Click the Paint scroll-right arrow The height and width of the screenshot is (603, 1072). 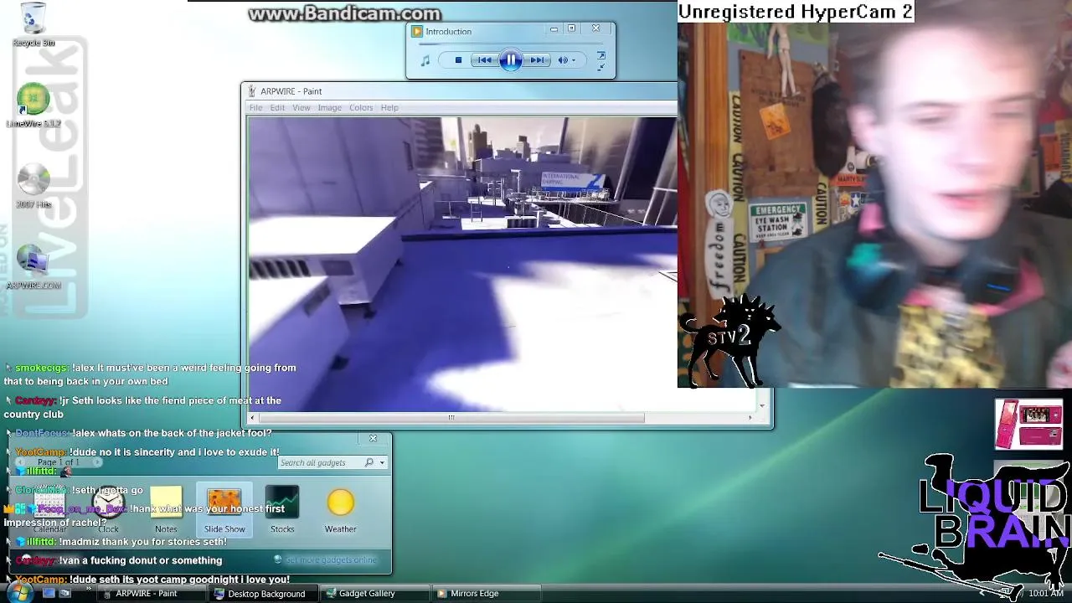pos(750,417)
